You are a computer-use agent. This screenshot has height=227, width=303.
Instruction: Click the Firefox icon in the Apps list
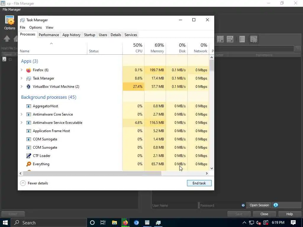(29, 70)
